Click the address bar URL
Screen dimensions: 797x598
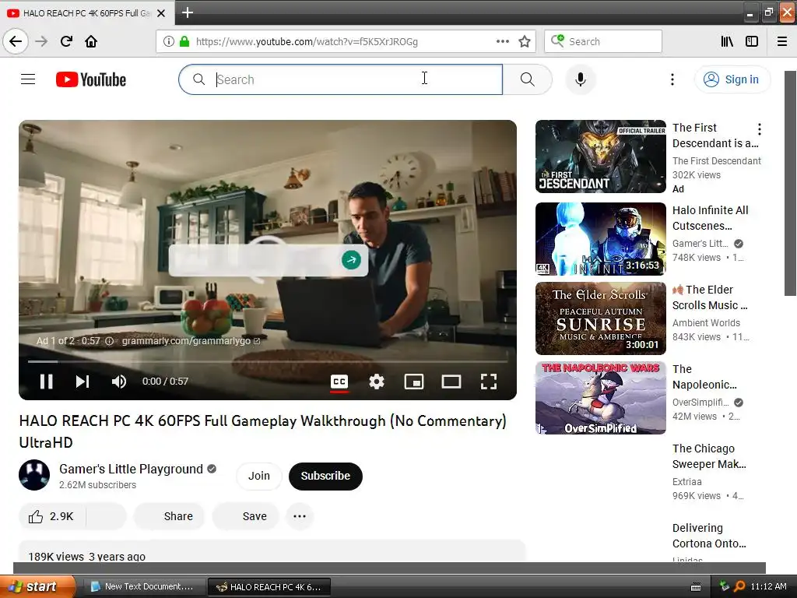(x=307, y=41)
